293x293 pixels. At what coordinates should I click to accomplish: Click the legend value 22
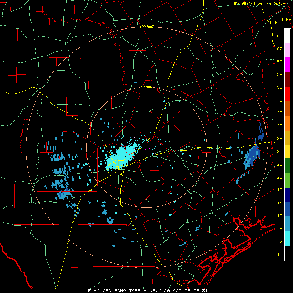pos(280,177)
